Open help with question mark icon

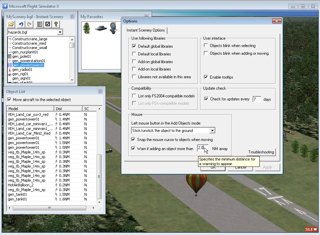click(x=56, y=24)
